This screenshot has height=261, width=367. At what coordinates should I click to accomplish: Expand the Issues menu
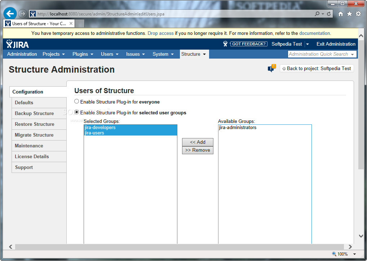point(135,54)
